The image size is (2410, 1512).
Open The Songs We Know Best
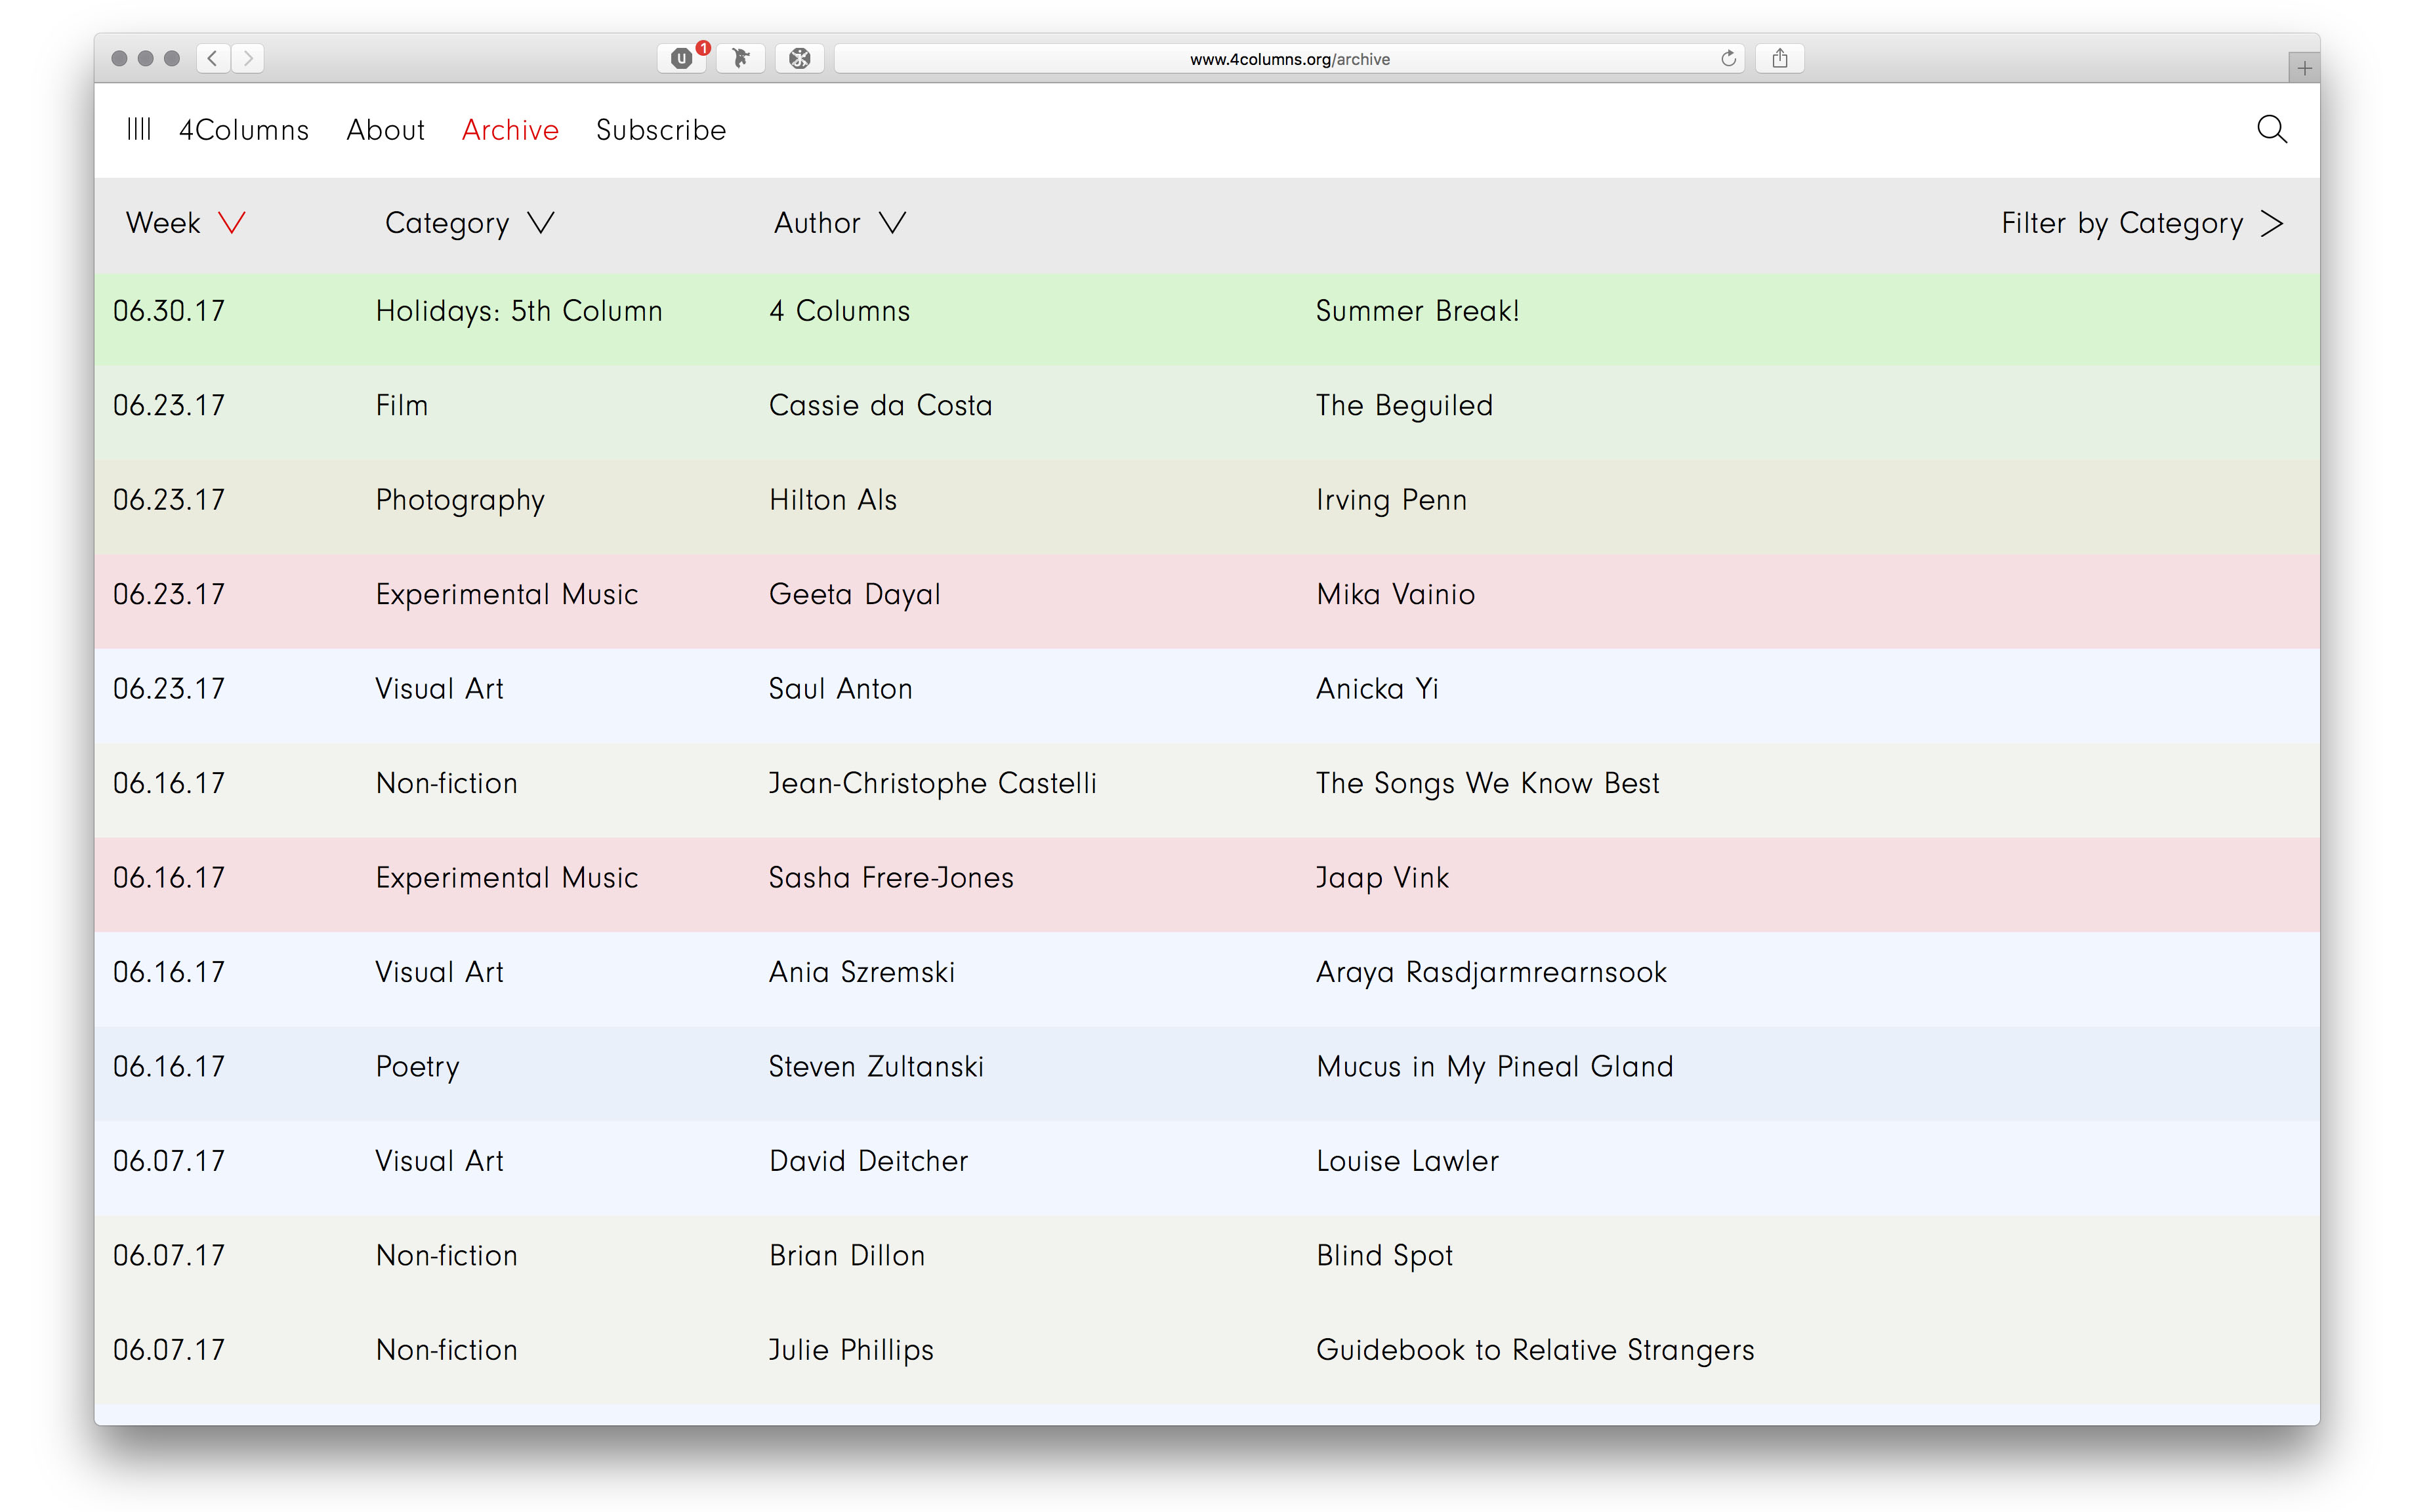tap(1487, 783)
